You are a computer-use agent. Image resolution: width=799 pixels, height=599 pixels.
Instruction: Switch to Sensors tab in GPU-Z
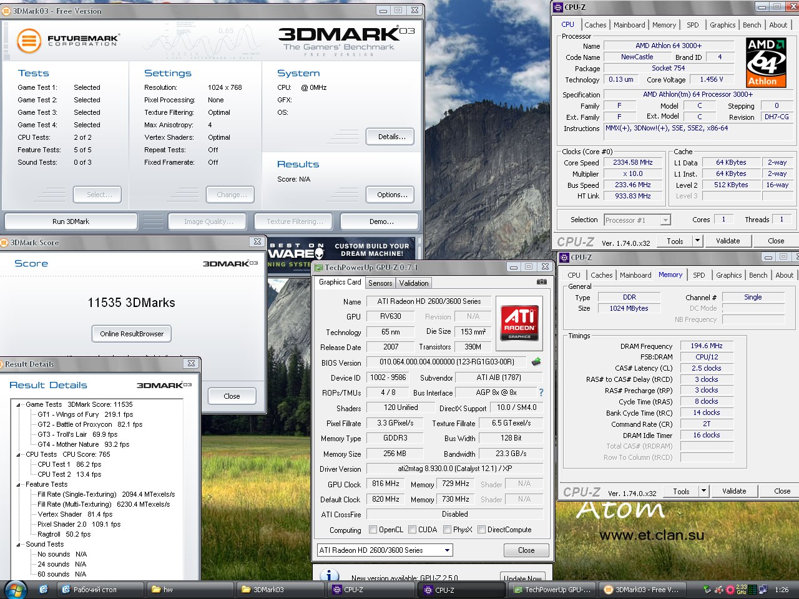(380, 283)
